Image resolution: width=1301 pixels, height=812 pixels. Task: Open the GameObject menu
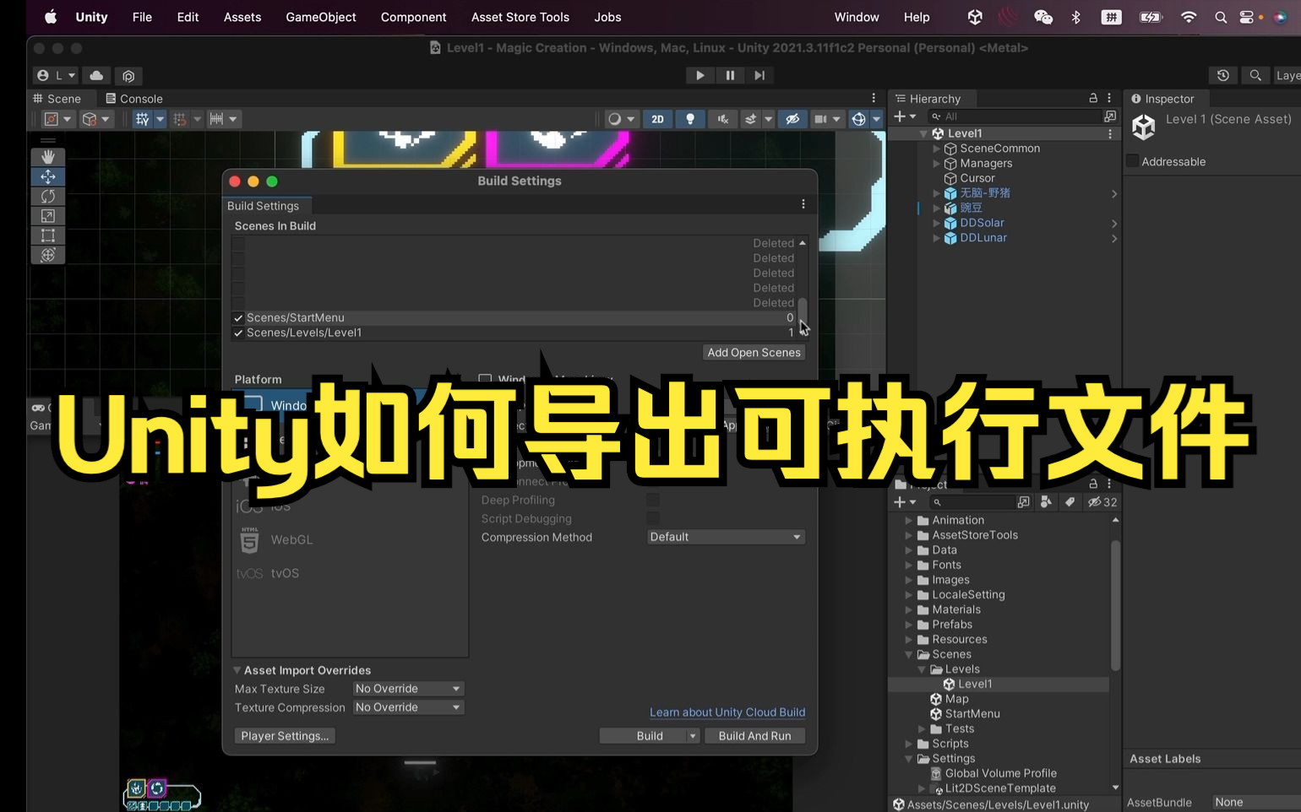[x=321, y=17]
